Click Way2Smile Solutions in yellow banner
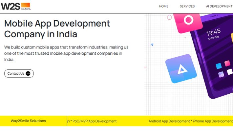Viewport: 233px width, 131px height. (28, 121)
